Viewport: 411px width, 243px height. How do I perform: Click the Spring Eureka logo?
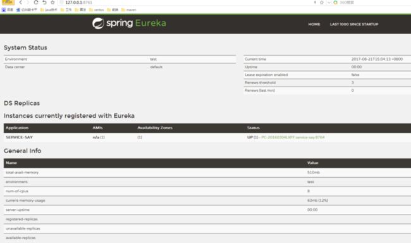click(x=129, y=23)
